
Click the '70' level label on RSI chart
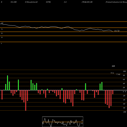[2, 29]
